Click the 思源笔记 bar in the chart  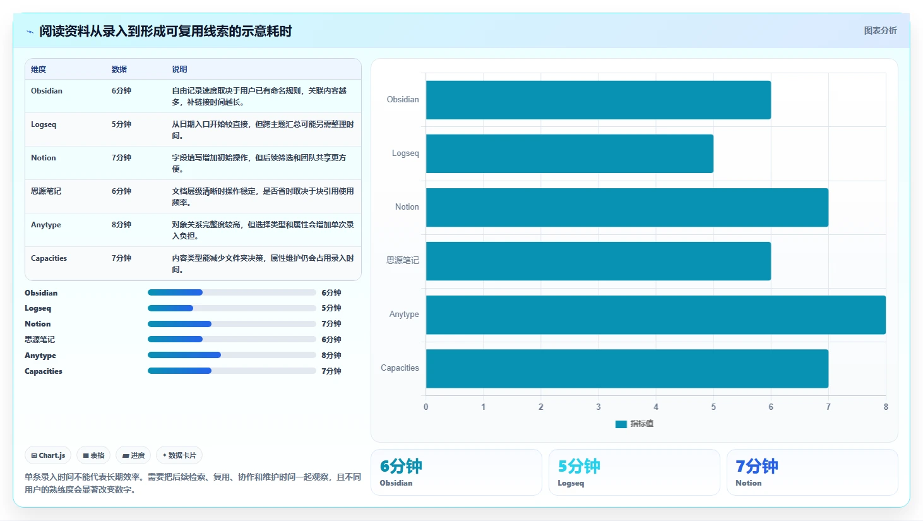(598, 261)
